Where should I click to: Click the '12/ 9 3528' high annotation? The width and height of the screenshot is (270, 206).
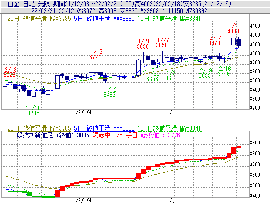[x=10, y=72]
